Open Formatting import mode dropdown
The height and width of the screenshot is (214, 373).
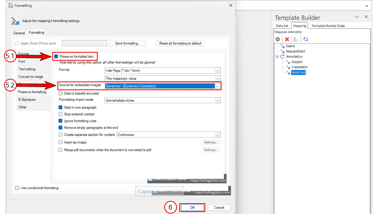163,100
